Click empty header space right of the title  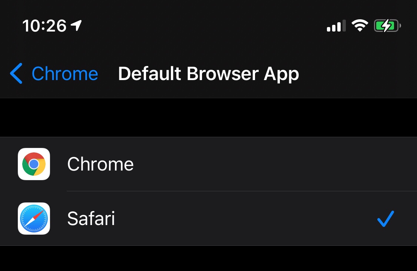[356, 74]
